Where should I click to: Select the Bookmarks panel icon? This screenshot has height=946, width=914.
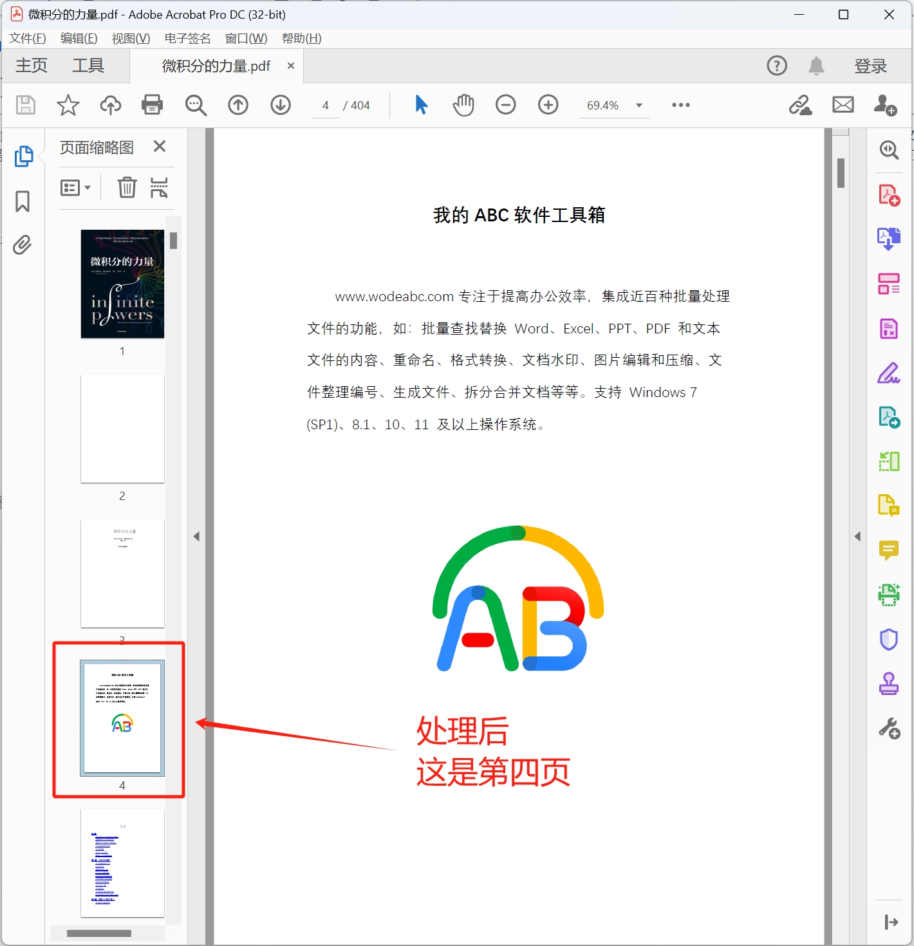(x=23, y=201)
